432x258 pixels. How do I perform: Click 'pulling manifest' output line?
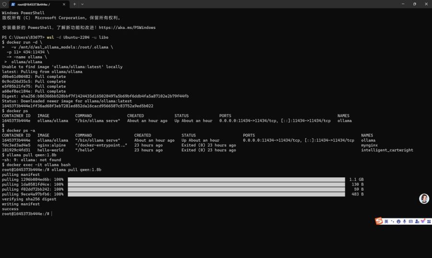click(x=21, y=175)
